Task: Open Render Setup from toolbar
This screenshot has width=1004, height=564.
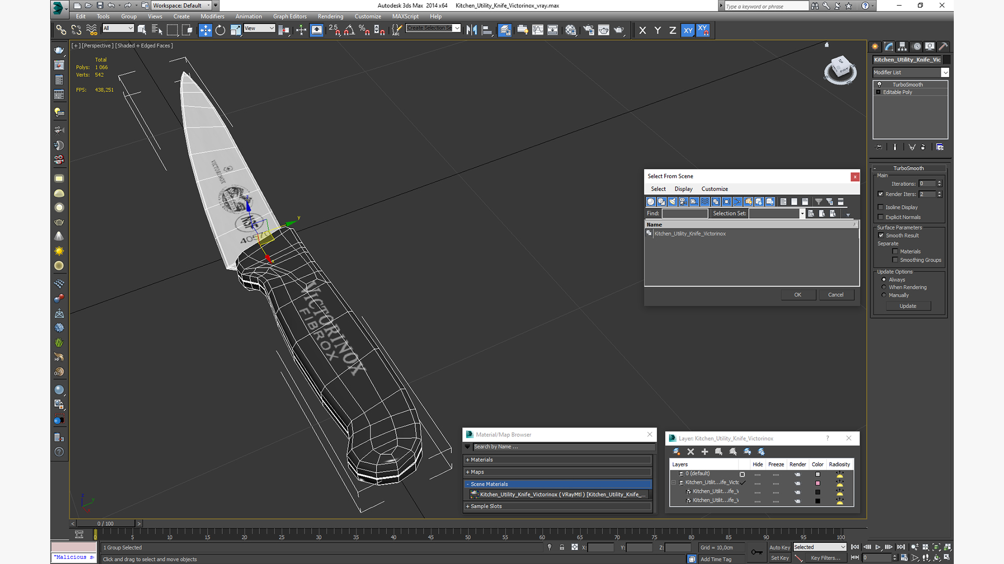Action: [x=589, y=30]
